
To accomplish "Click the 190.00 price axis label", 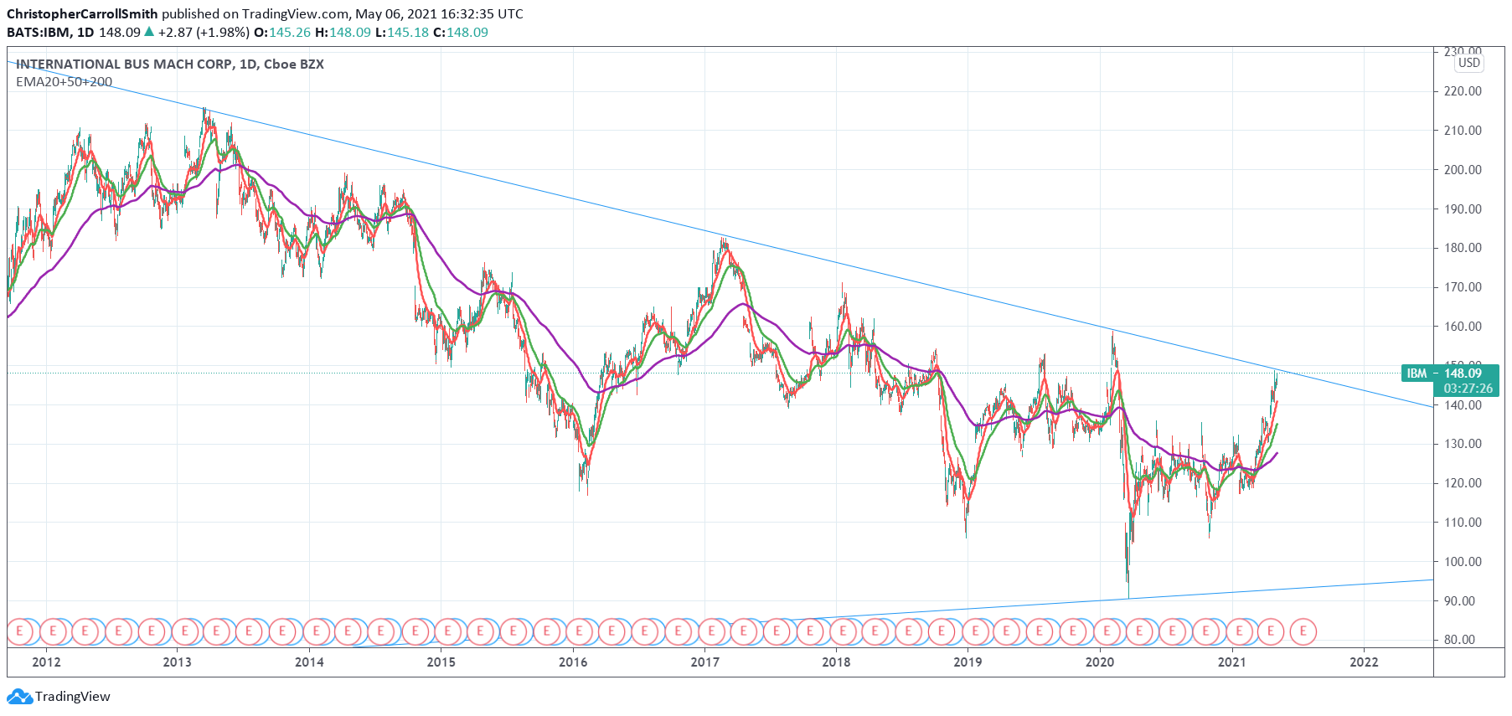I will click(1463, 209).
